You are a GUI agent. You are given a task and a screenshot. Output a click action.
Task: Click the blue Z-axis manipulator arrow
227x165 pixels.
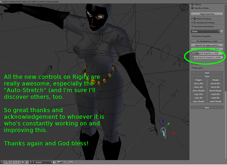pos(163,121)
